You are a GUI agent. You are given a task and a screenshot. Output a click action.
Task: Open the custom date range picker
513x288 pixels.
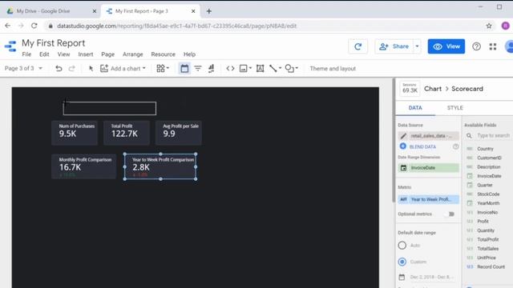[x=427, y=277]
